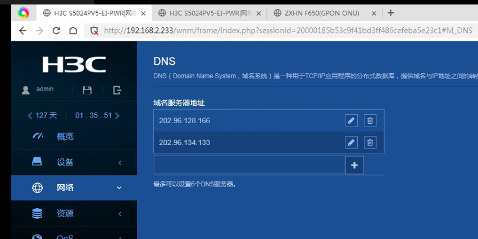478x239 pixels.
Task: Click the 网络 globe icon
Action: click(37, 188)
